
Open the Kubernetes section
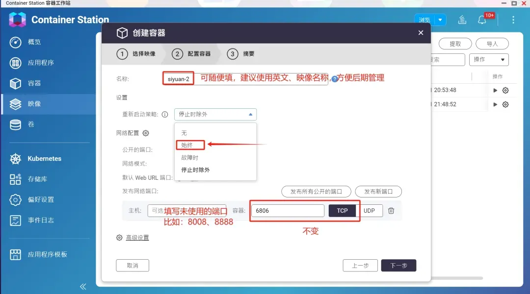(44, 159)
